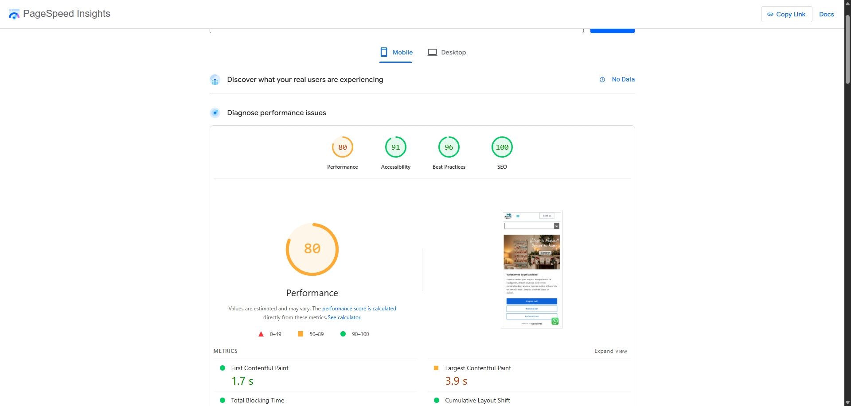The image size is (851, 406).
Task: Select the Accessibility score 91 gauge
Action: click(x=396, y=147)
